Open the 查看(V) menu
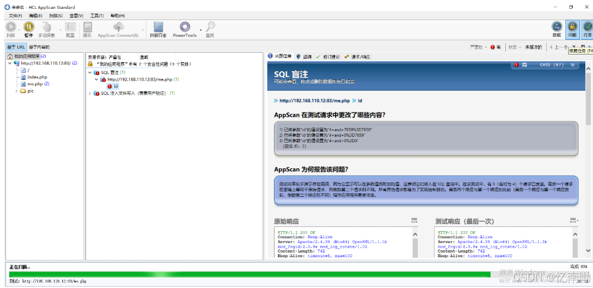This screenshot has height=288, width=593. (76, 15)
